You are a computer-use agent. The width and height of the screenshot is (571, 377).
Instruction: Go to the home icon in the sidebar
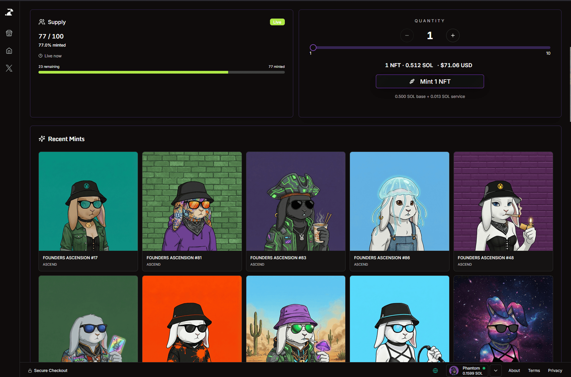coord(9,51)
